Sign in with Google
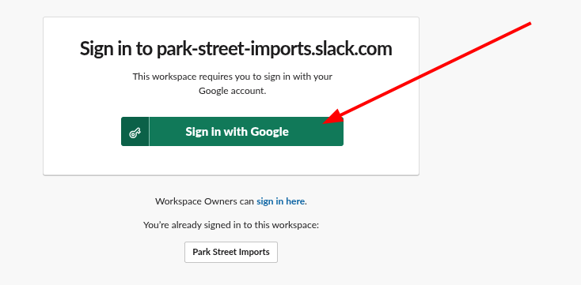This screenshot has width=581, height=285. coord(233,132)
